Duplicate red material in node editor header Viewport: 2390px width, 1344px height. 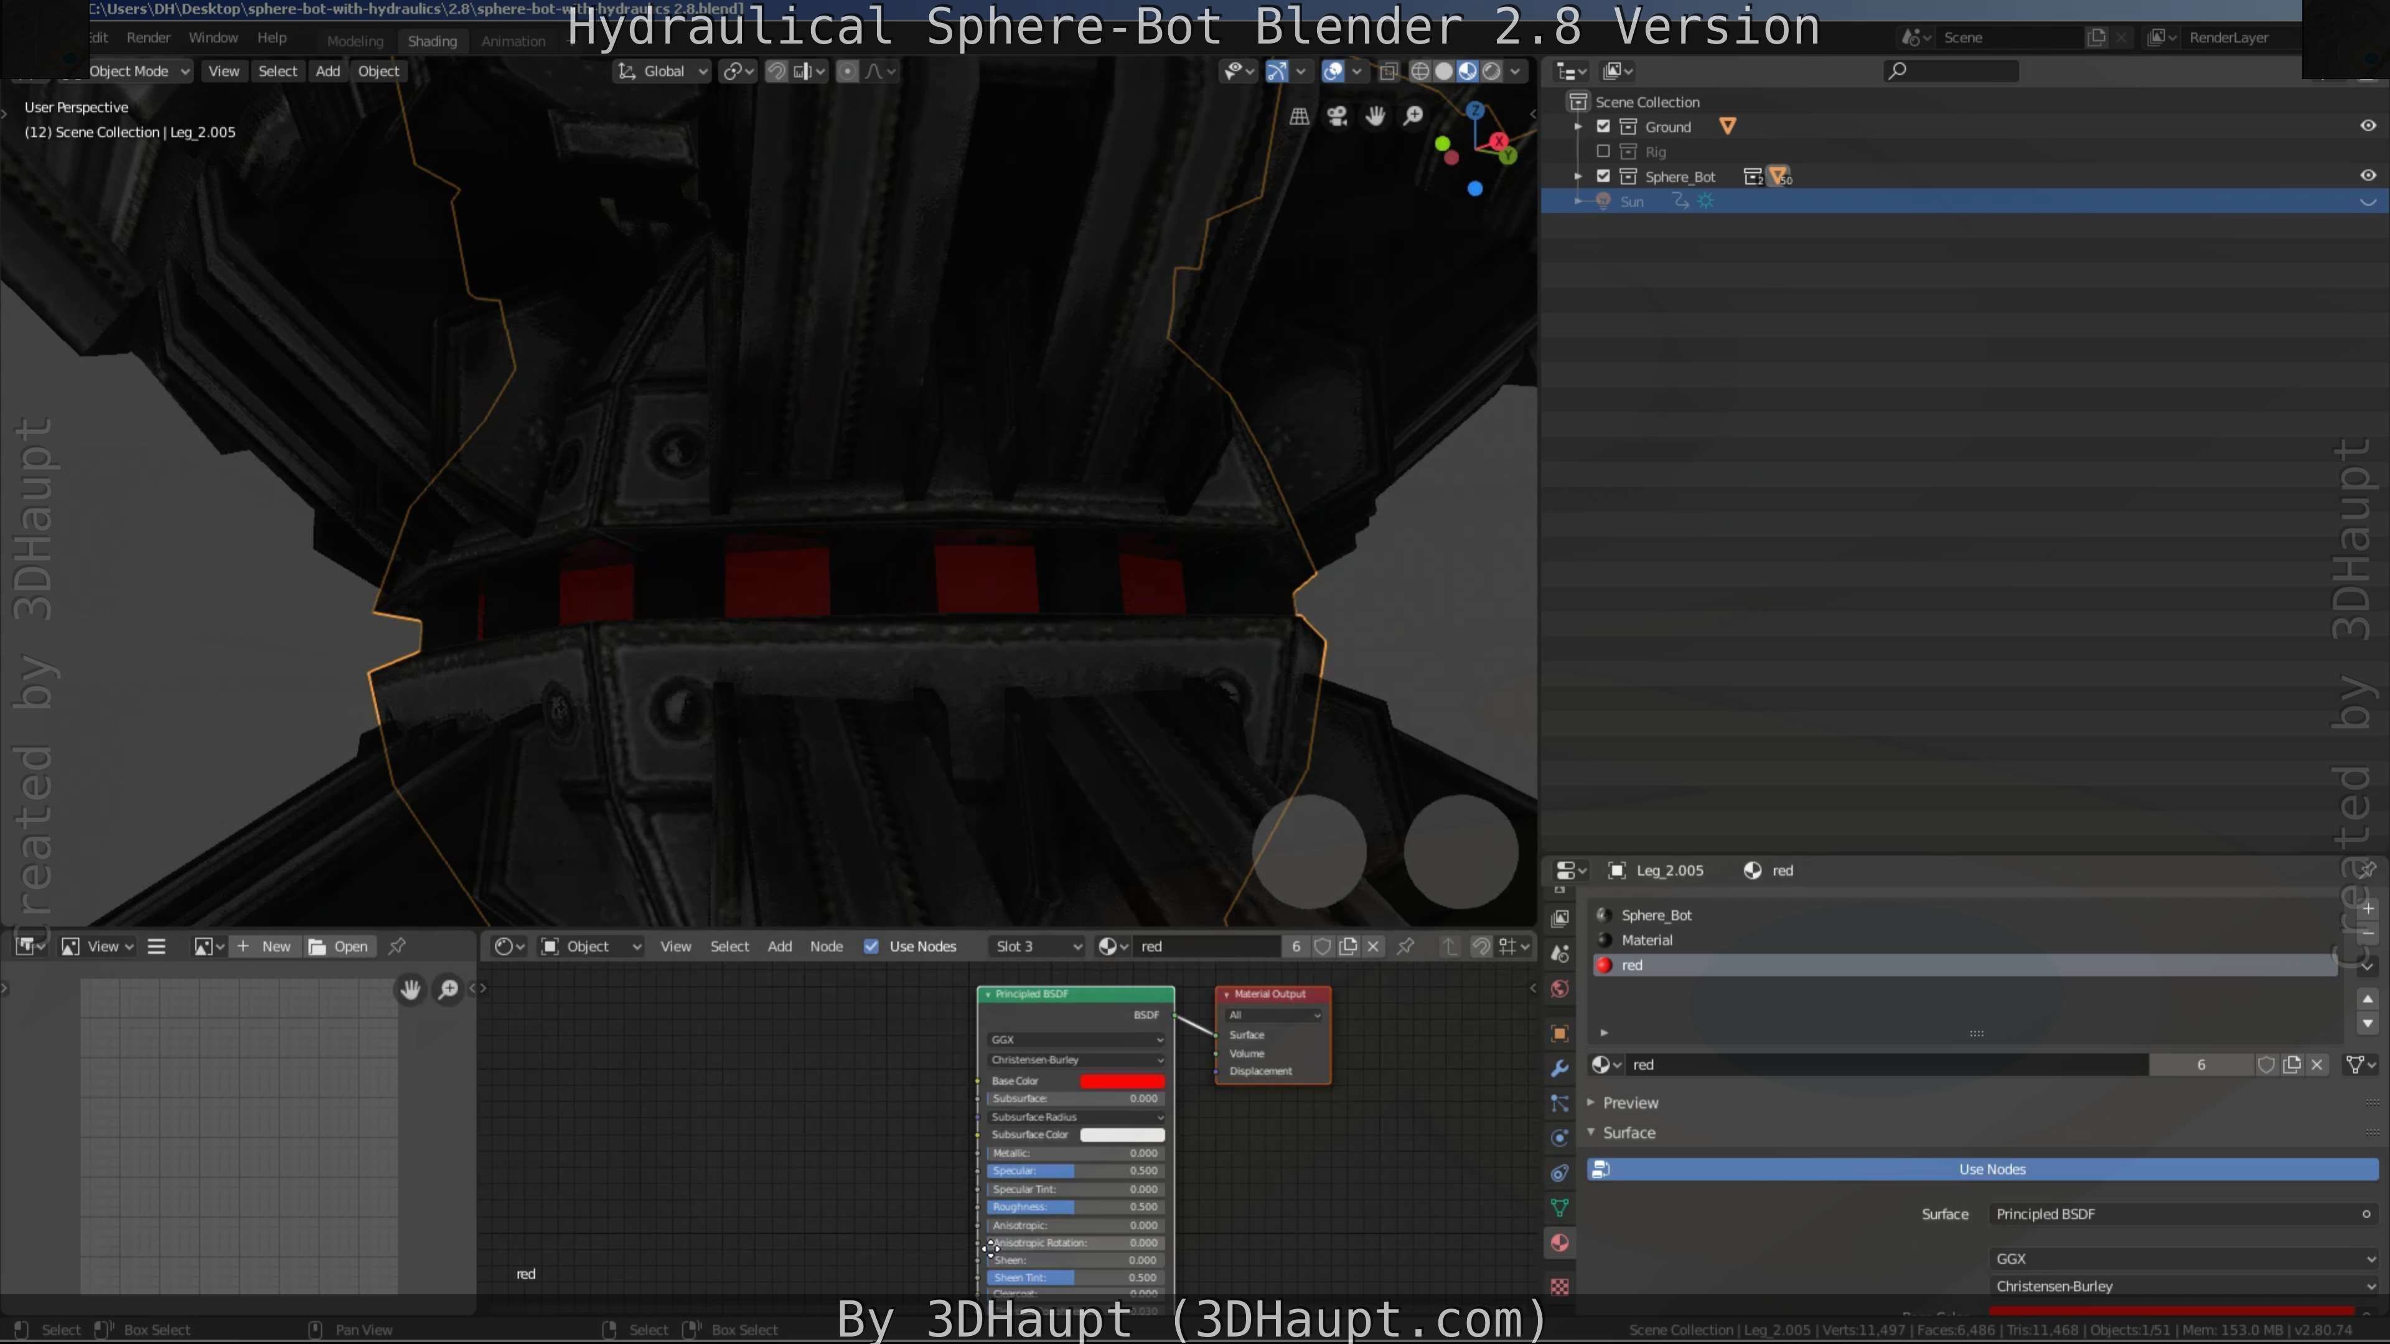[x=1348, y=946]
